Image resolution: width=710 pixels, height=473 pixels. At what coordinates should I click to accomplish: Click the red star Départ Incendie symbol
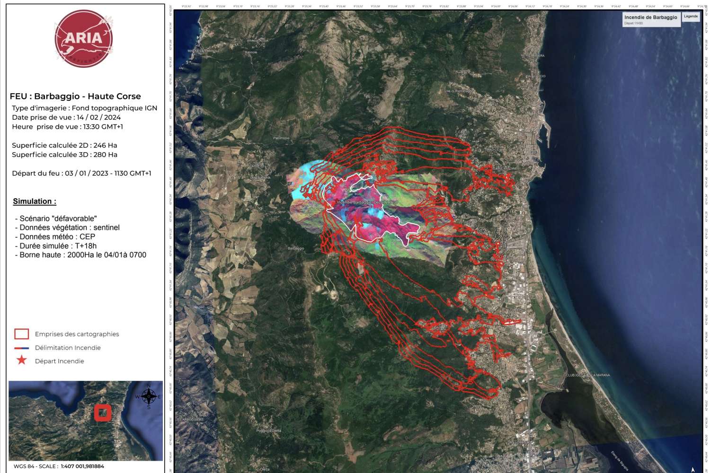[22, 360]
